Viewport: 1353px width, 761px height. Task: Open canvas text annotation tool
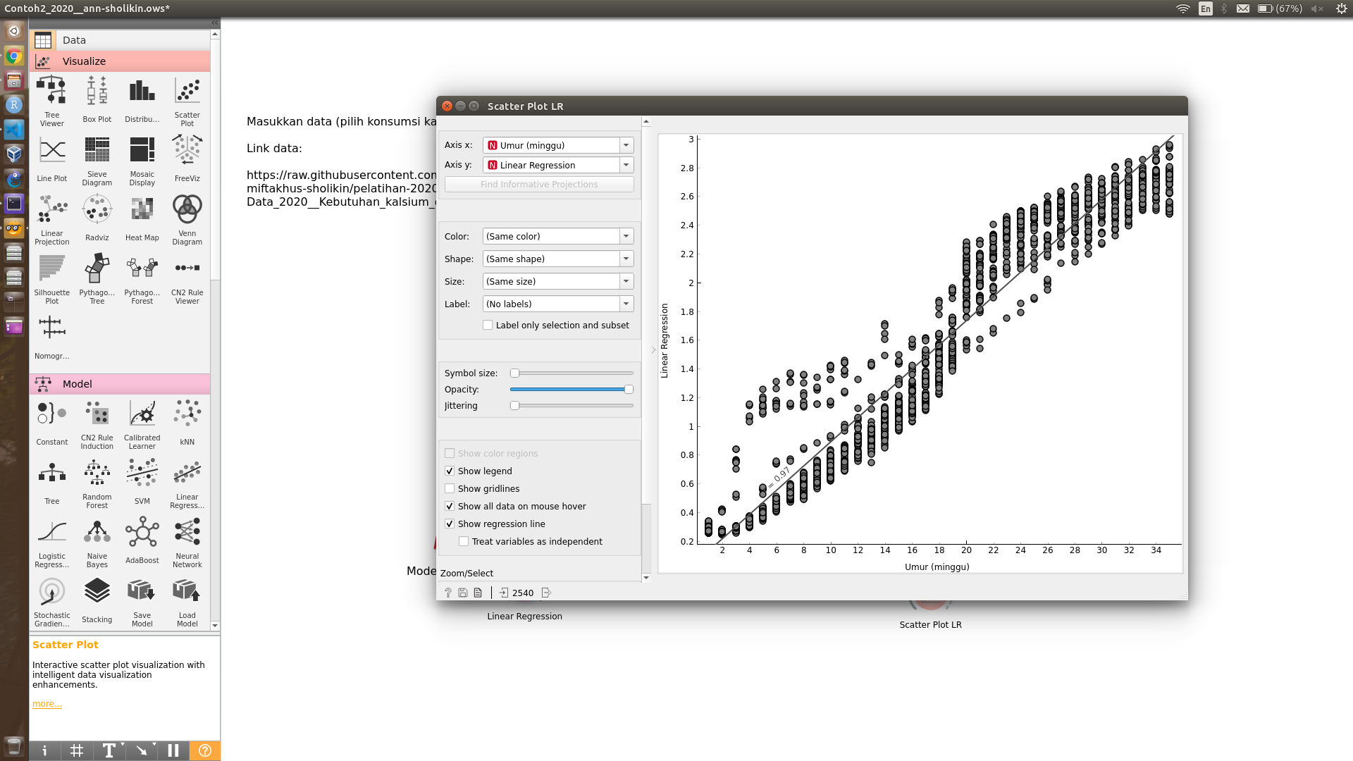pyautogui.click(x=109, y=750)
